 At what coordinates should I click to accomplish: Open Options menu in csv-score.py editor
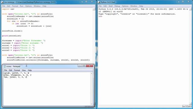tap(28, 6)
